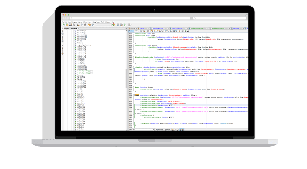Select customer-1.png in the project tree
Screen dimensions: 307x169
pyautogui.click(x=81, y=47)
